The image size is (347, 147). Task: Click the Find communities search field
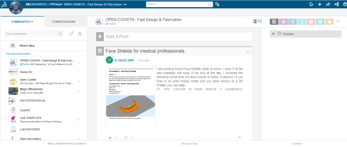[31, 34]
